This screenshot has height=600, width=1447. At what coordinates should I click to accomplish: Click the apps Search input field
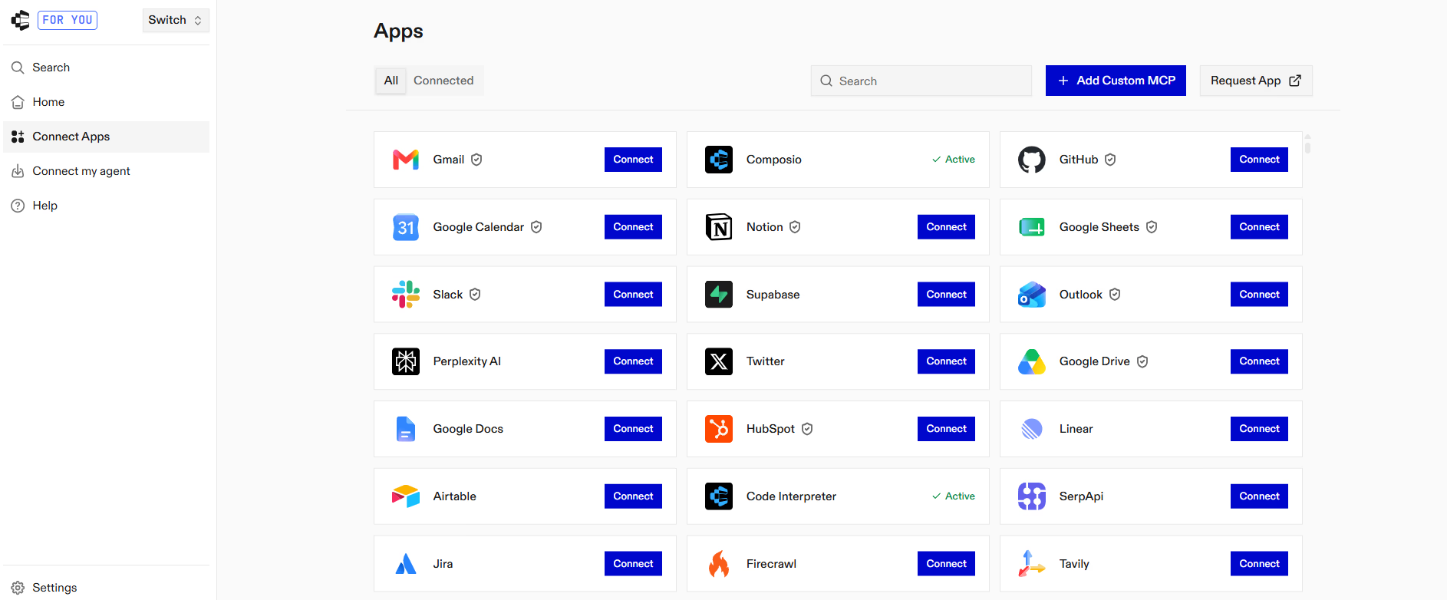[x=921, y=81]
